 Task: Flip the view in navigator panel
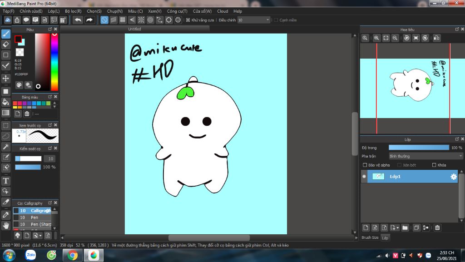[x=436, y=38]
